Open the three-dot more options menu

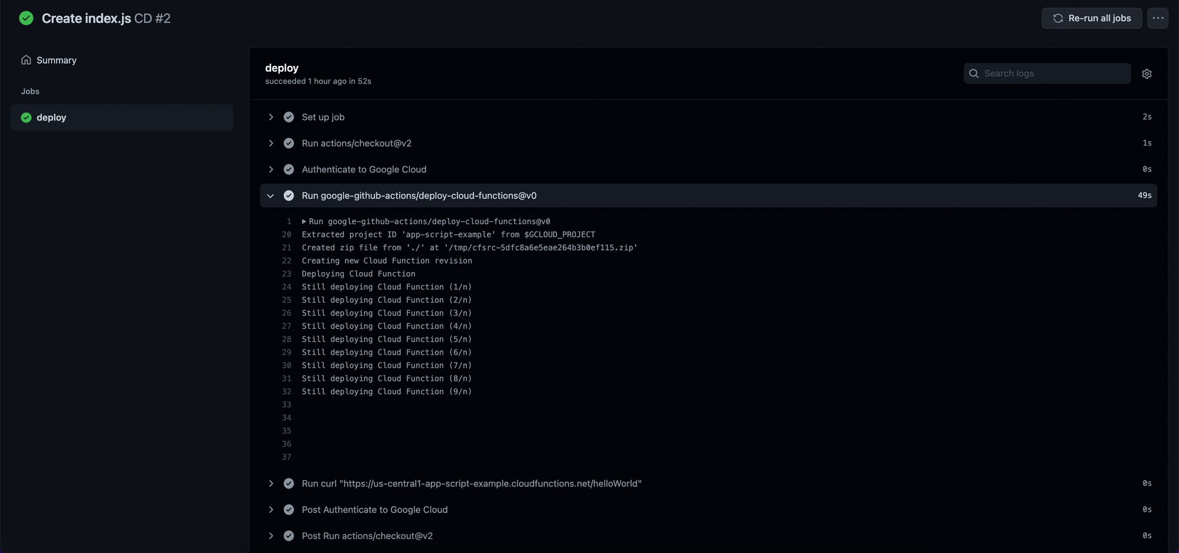1158,18
